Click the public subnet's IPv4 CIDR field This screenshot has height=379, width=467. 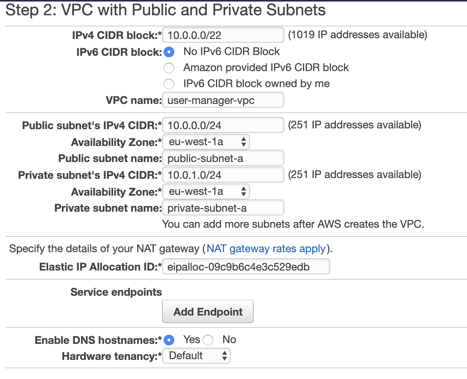[x=223, y=125]
